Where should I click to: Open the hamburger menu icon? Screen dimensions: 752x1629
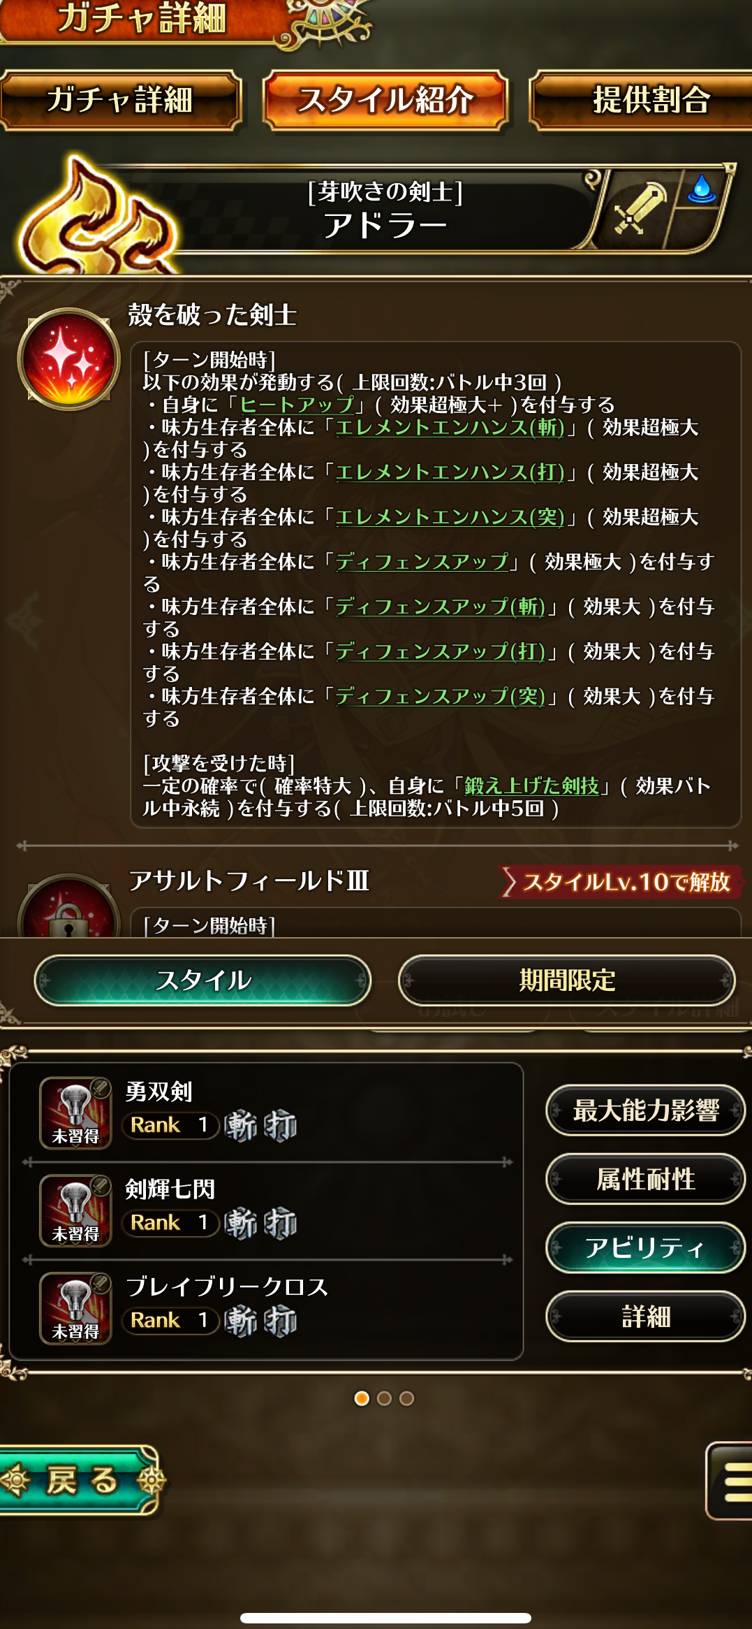730,1480
